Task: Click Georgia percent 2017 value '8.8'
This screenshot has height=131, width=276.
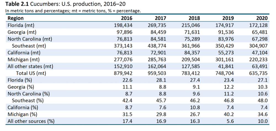Action: pos(163,87)
